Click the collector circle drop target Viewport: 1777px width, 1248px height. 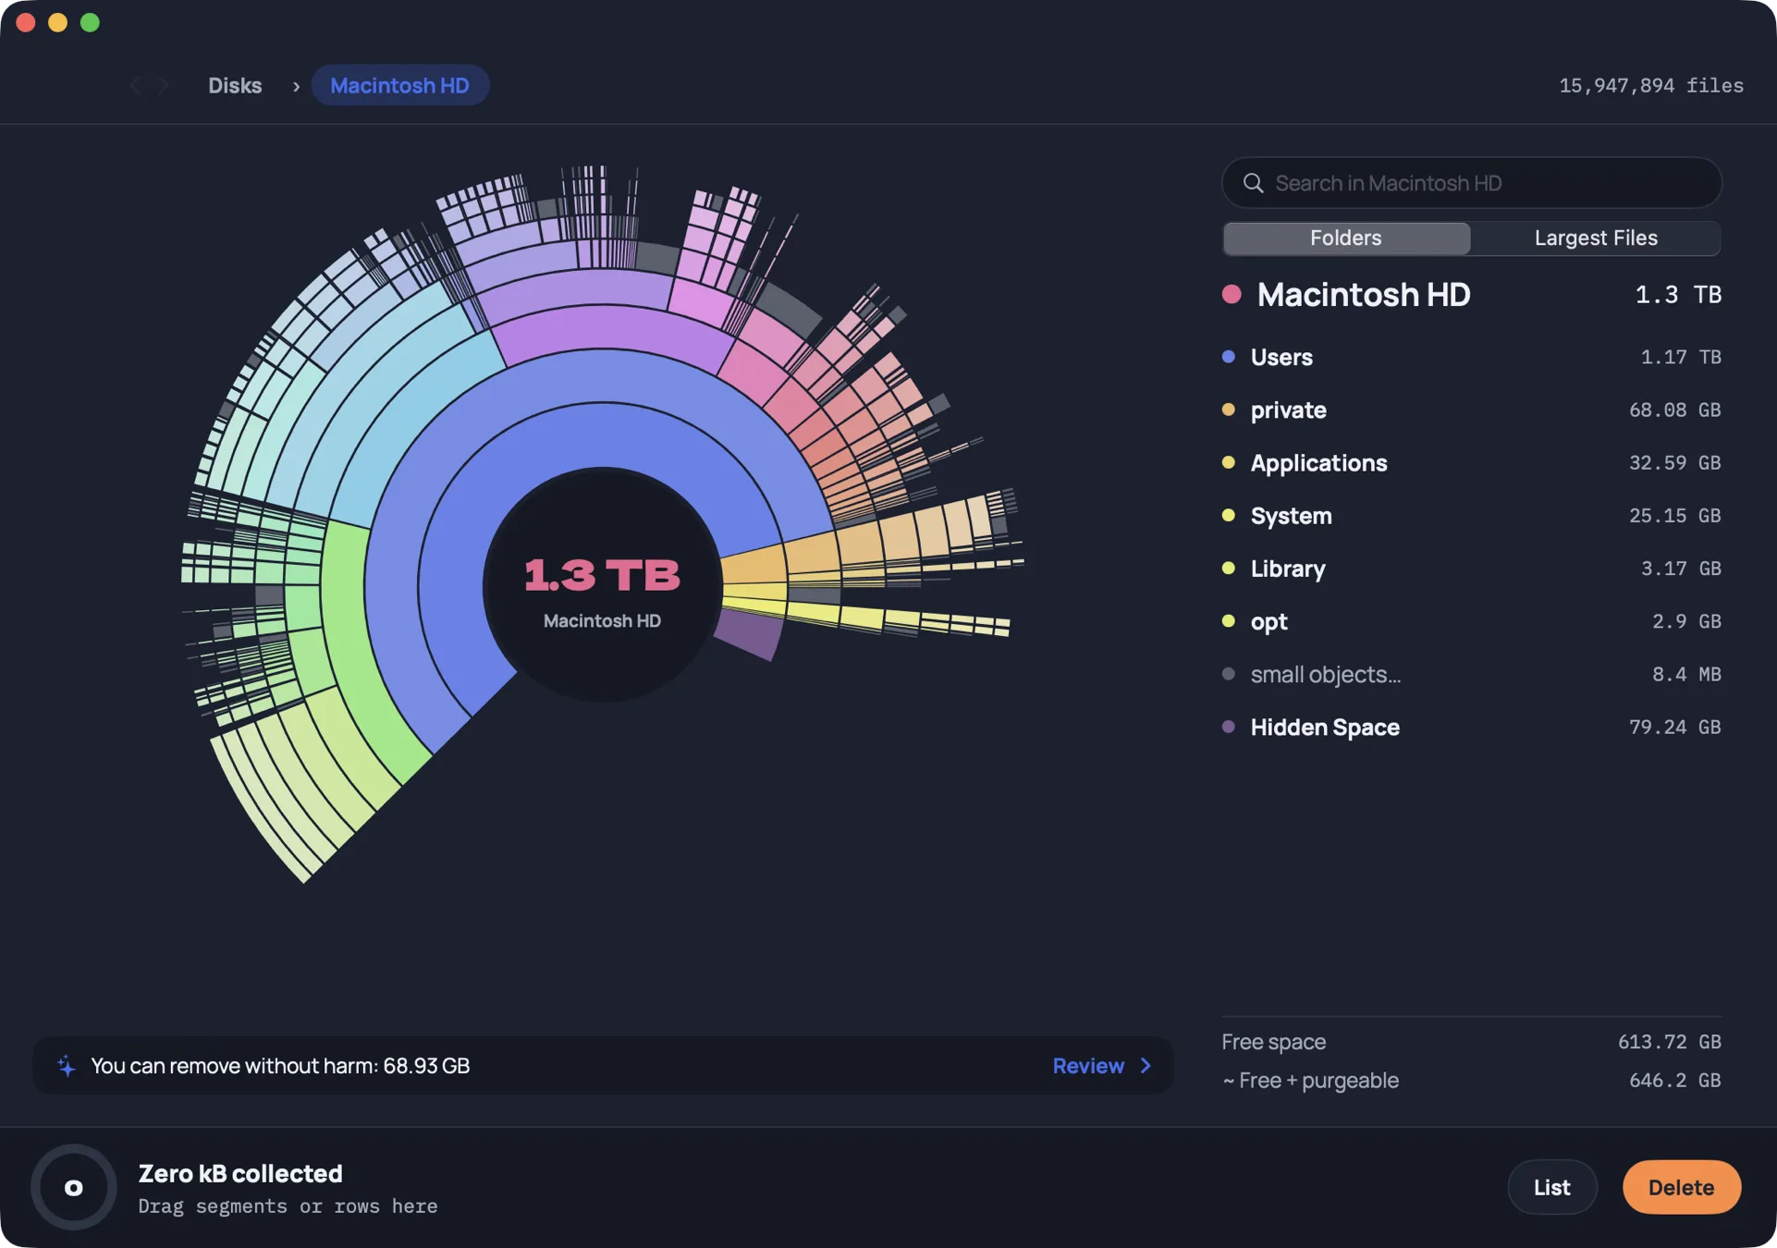pyautogui.click(x=74, y=1187)
